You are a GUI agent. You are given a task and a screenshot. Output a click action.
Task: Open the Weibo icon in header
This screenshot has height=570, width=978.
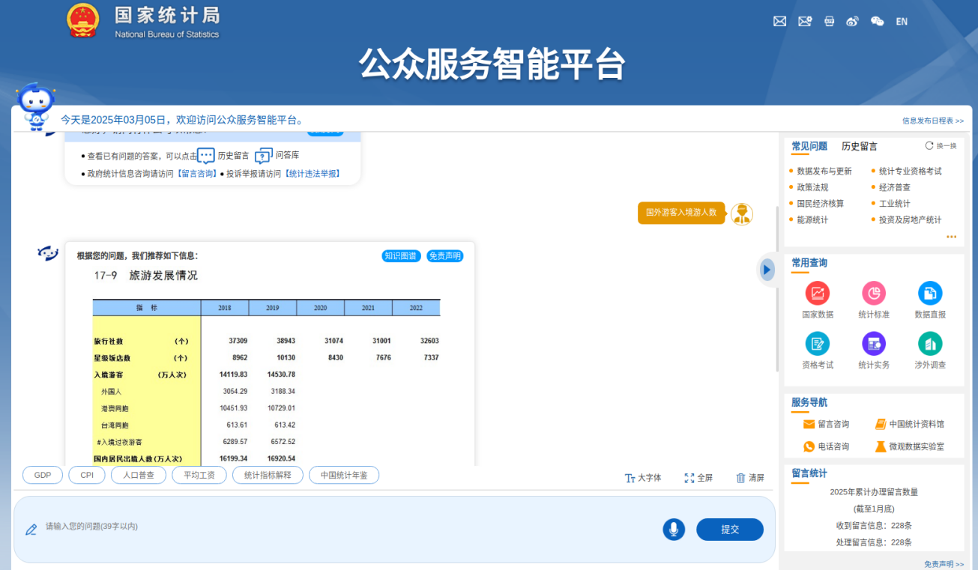[852, 22]
